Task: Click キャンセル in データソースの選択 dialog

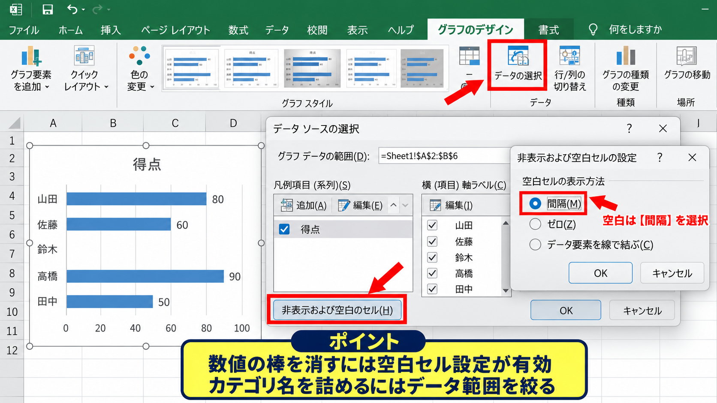Action: (x=642, y=310)
